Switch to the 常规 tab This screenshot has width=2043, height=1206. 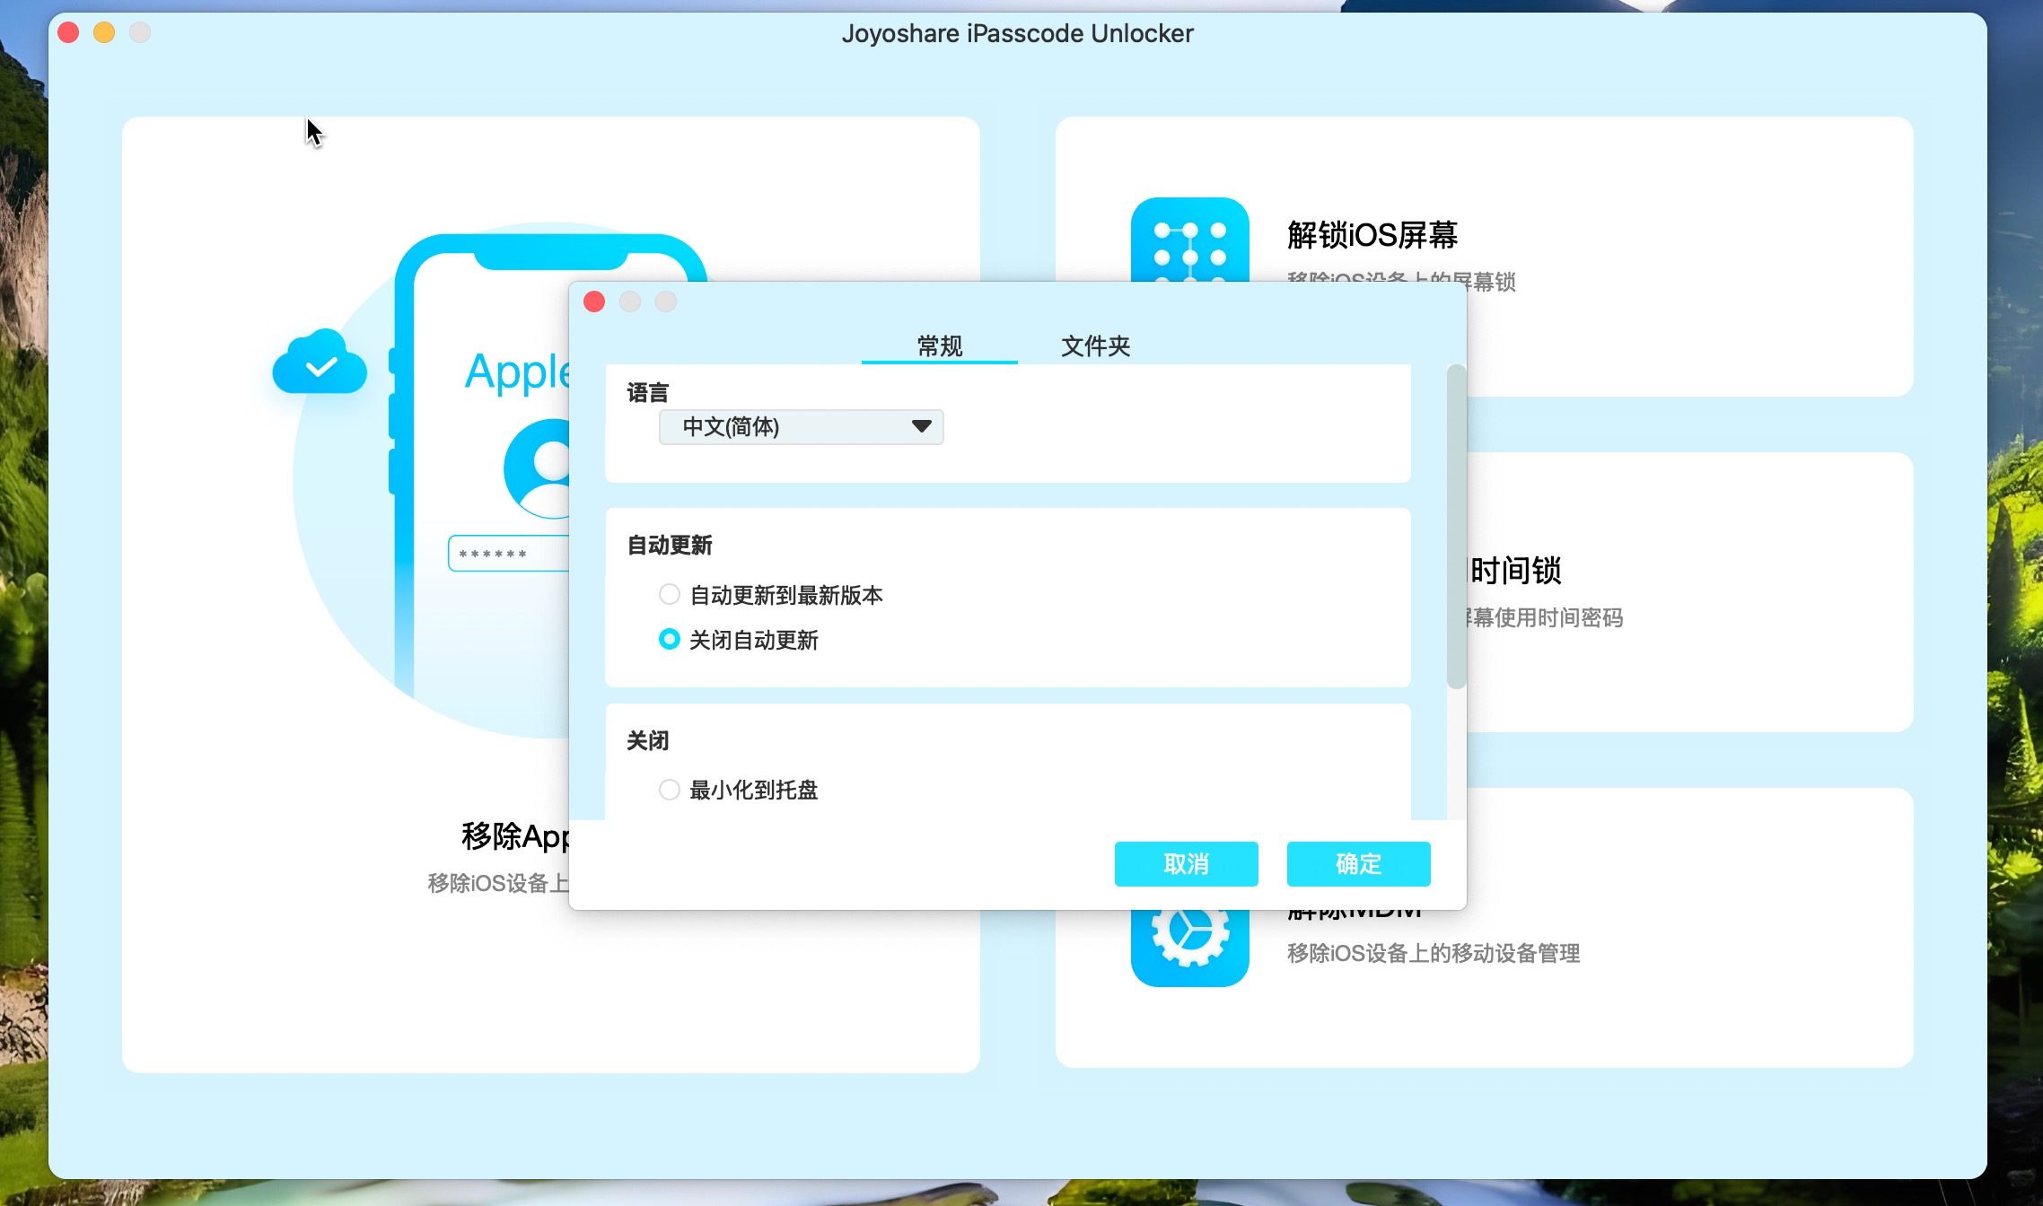[940, 345]
